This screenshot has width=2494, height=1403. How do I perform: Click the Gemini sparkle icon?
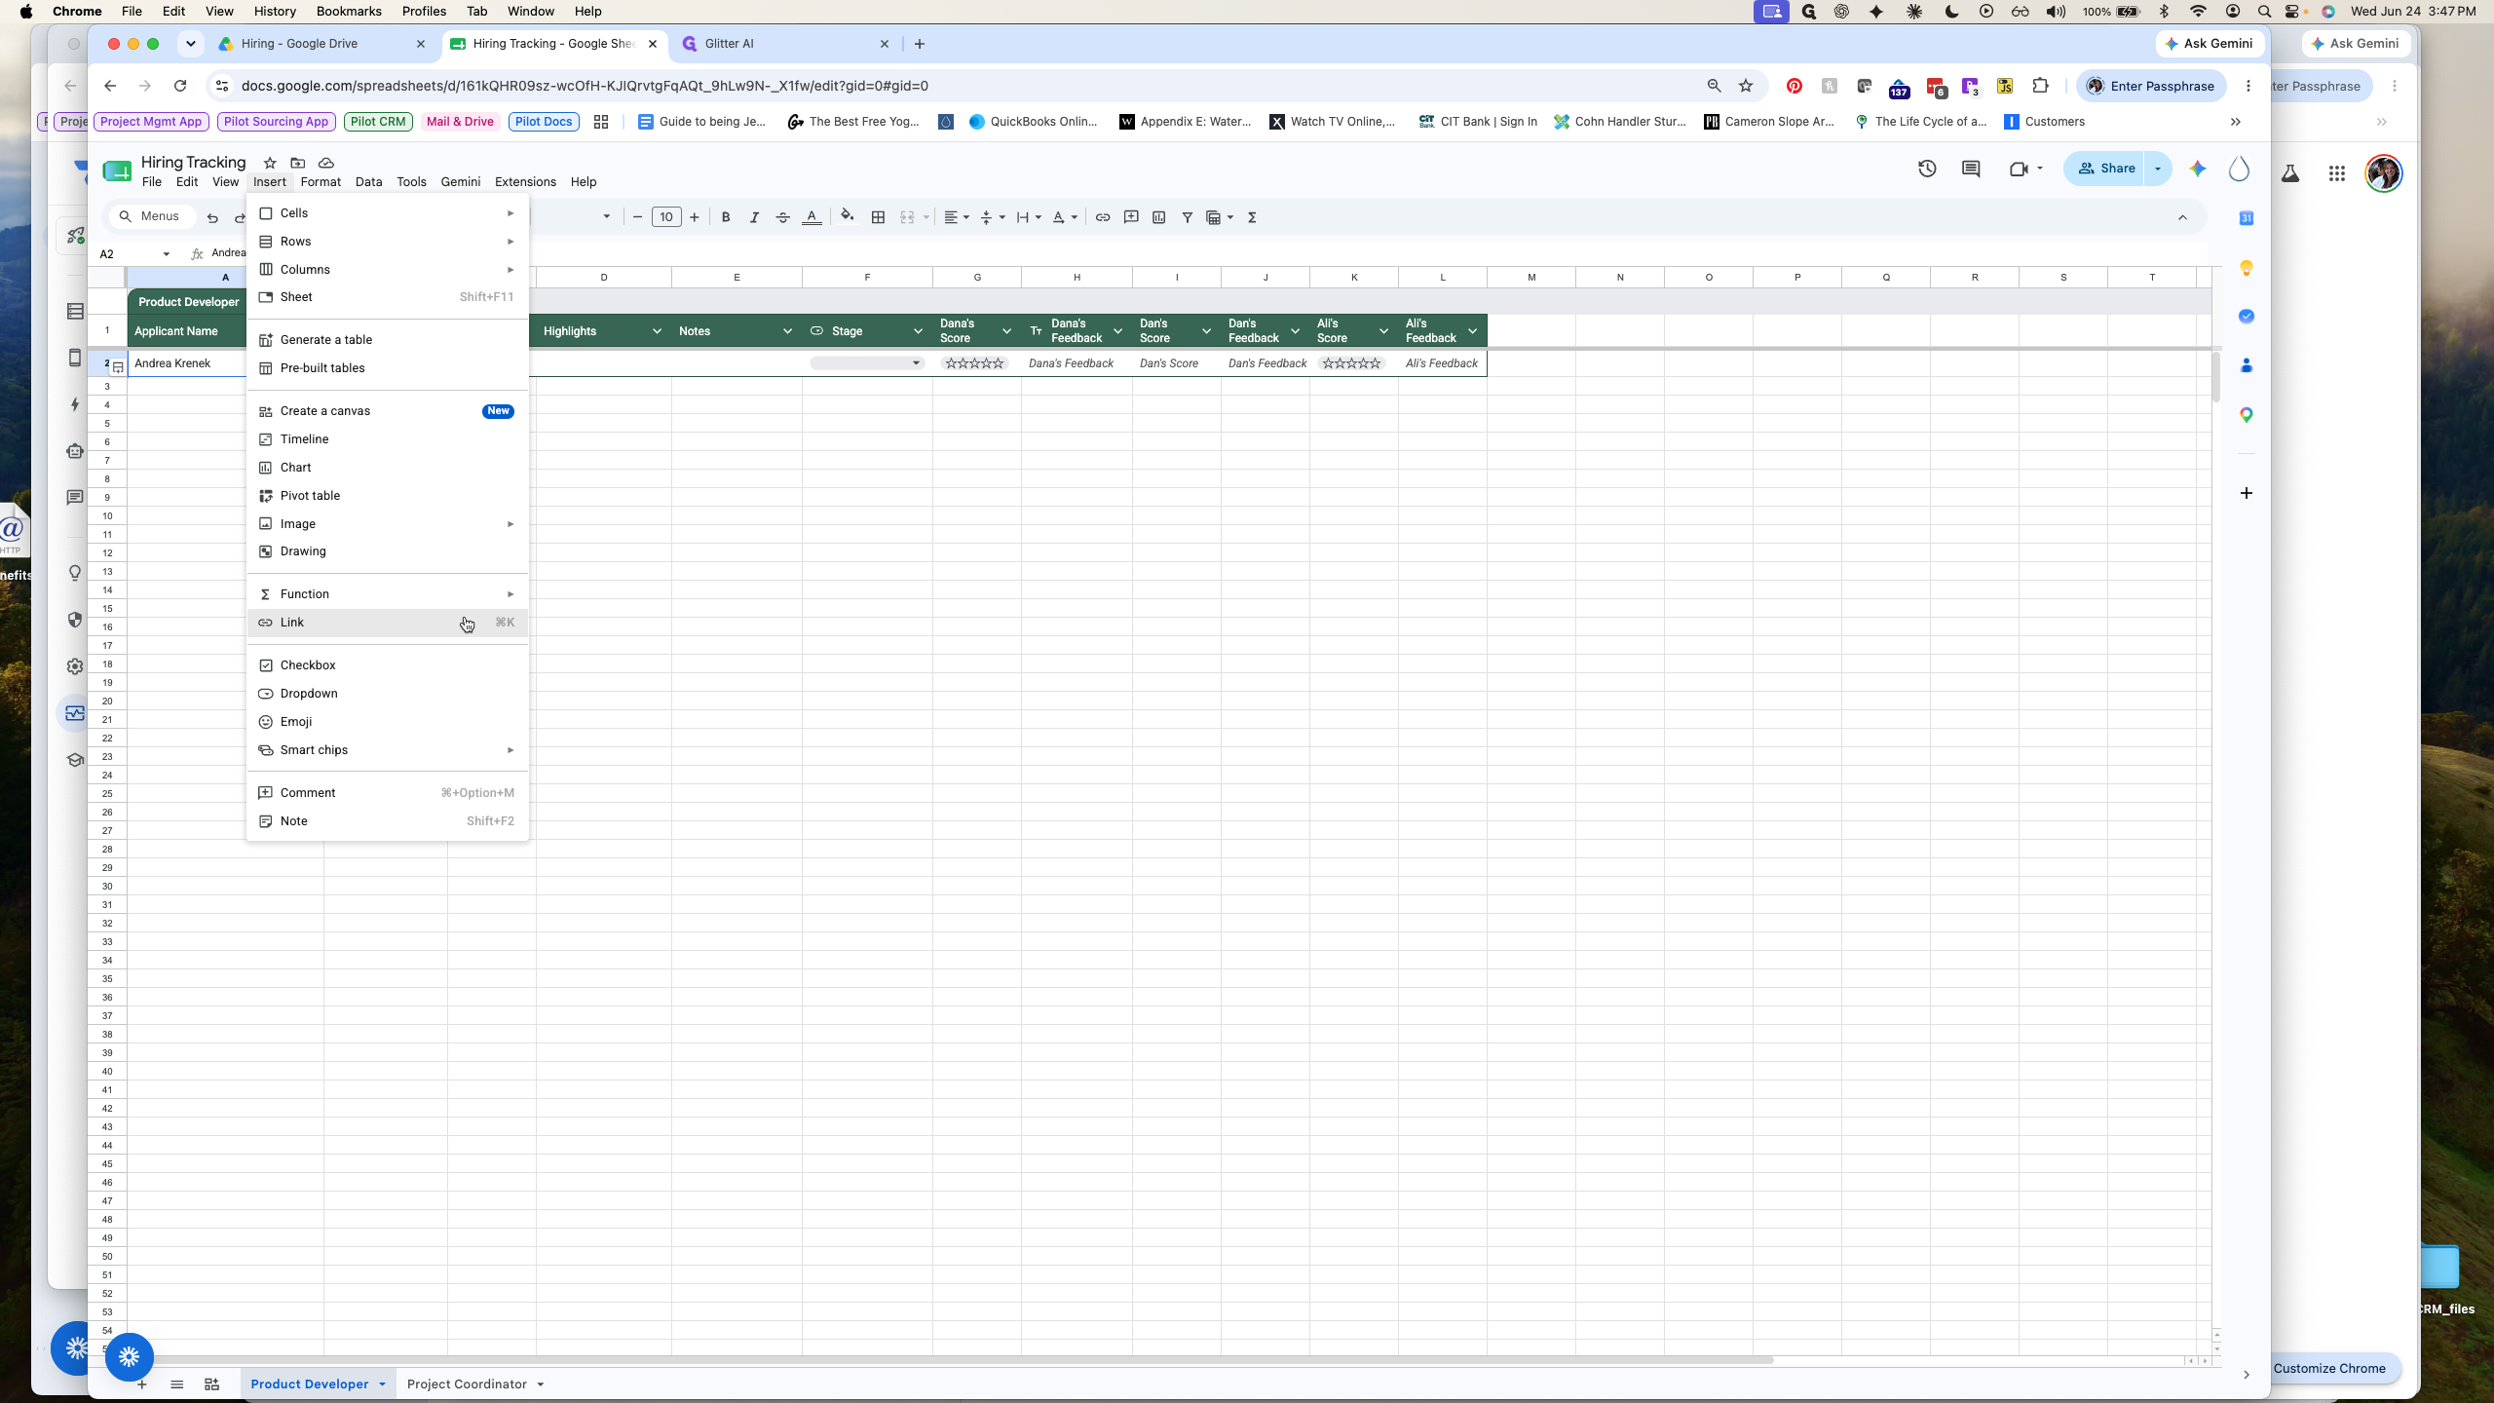click(2198, 169)
